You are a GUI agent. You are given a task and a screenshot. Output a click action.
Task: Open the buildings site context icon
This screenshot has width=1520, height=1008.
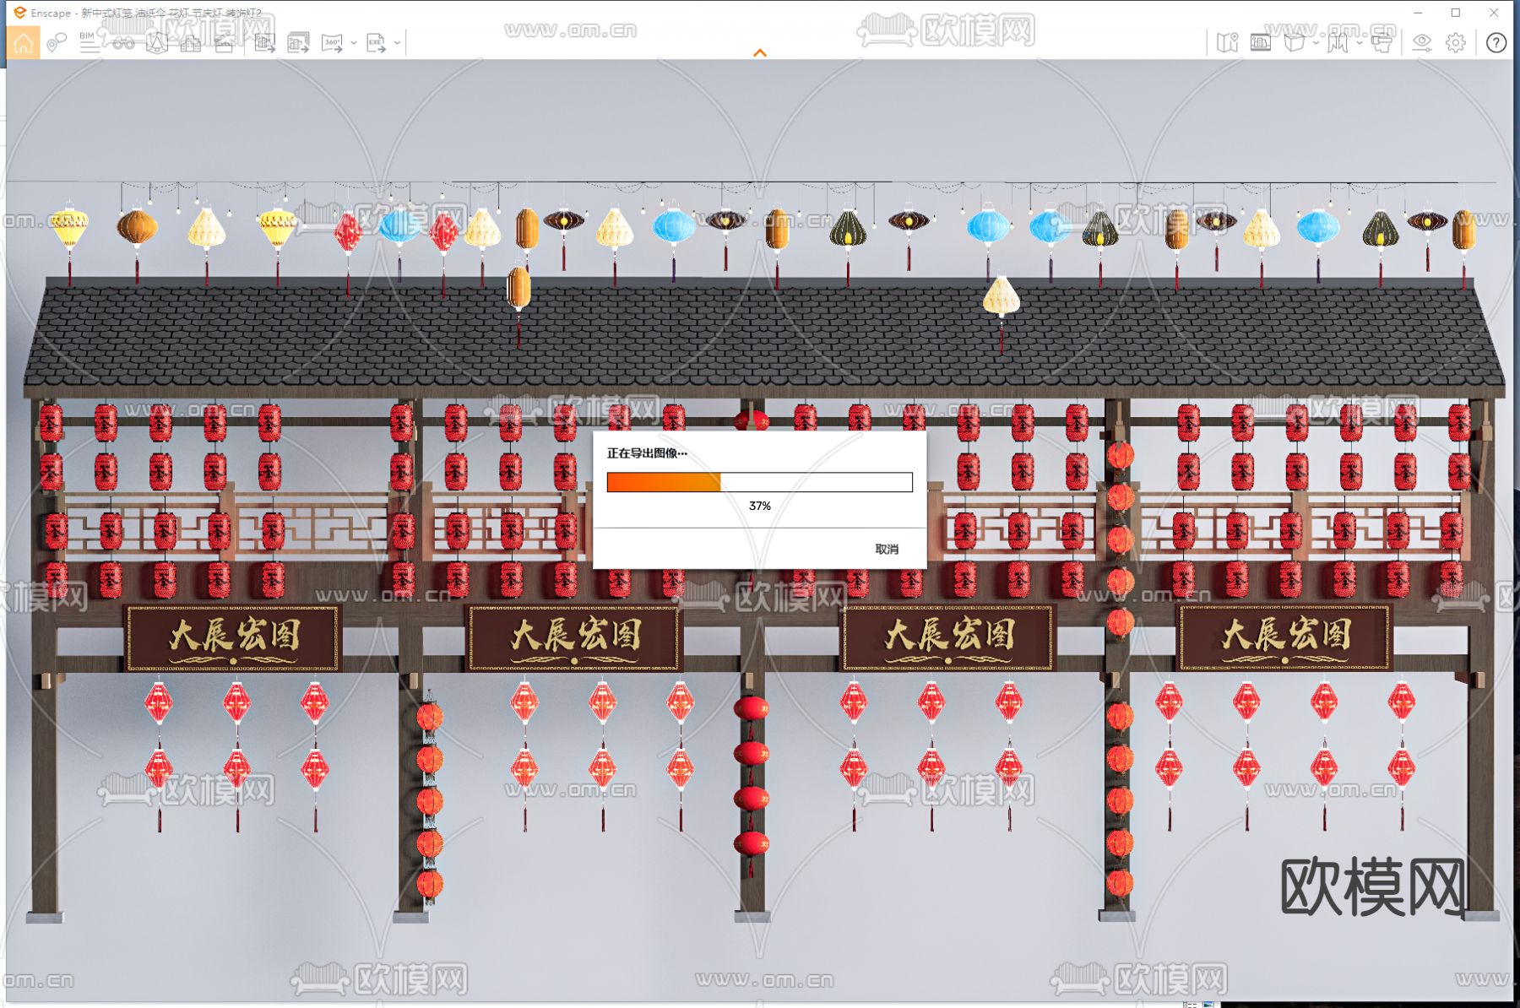pos(191,43)
